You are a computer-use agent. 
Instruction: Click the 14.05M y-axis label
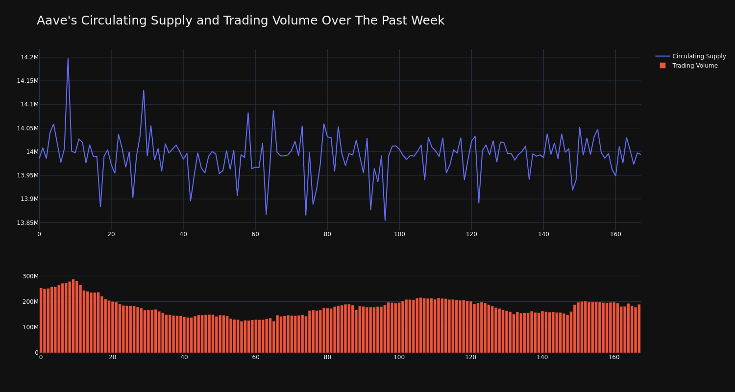pyautogui.click(x=27, y=128)
